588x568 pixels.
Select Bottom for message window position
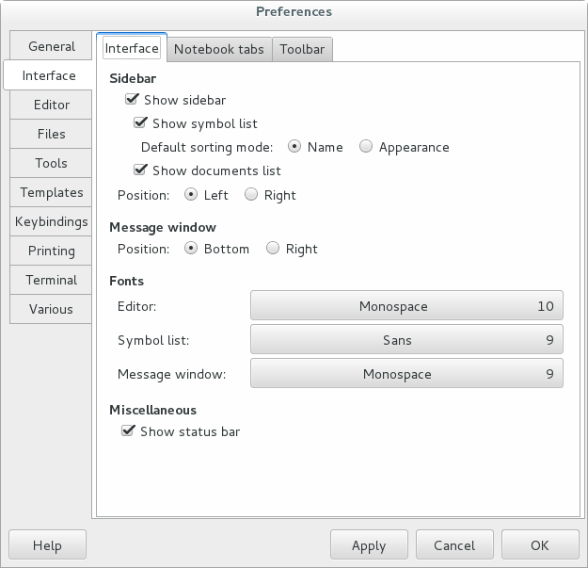[191, 249]
